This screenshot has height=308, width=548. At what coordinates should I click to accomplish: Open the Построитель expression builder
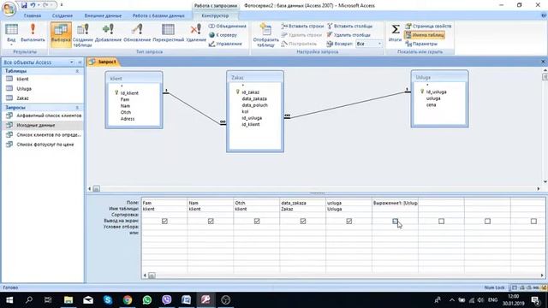pyautogui.click(x=299, y=44)
